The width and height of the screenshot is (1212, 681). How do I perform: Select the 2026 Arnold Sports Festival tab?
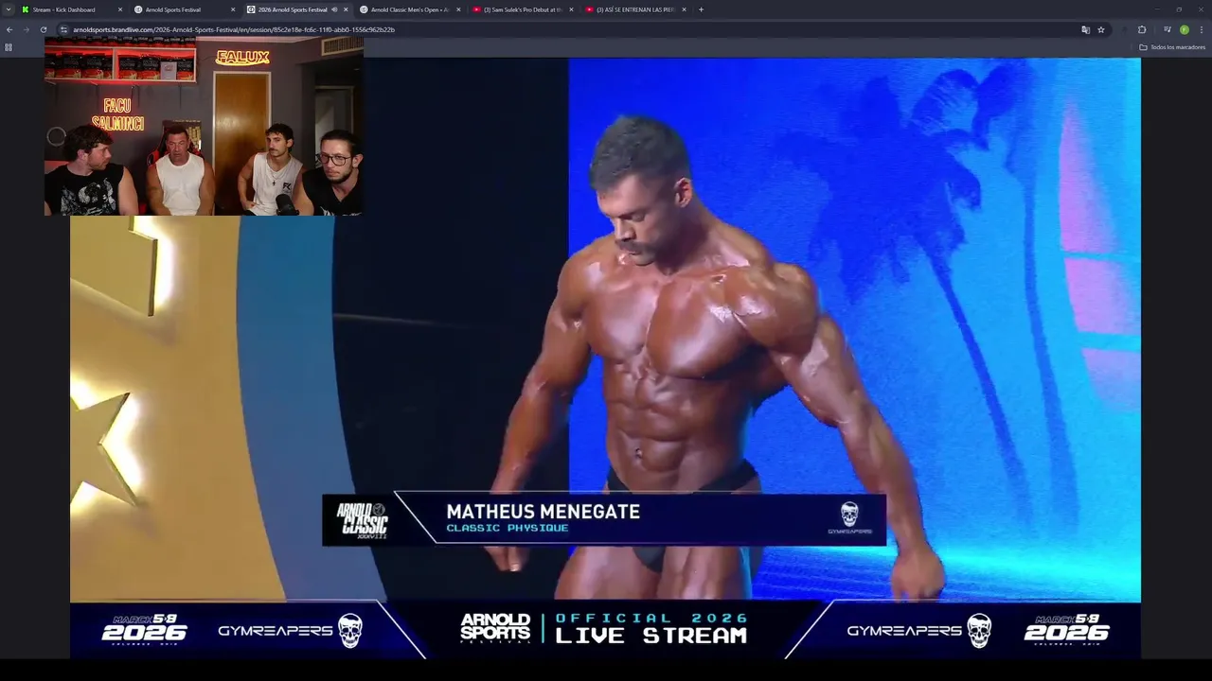pyautogui.click(x=297, y=9)
